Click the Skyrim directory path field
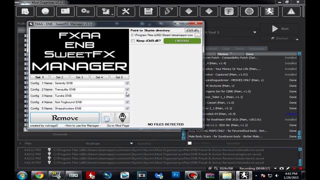The height and width of the screenshot is (180, 320). 162,35
